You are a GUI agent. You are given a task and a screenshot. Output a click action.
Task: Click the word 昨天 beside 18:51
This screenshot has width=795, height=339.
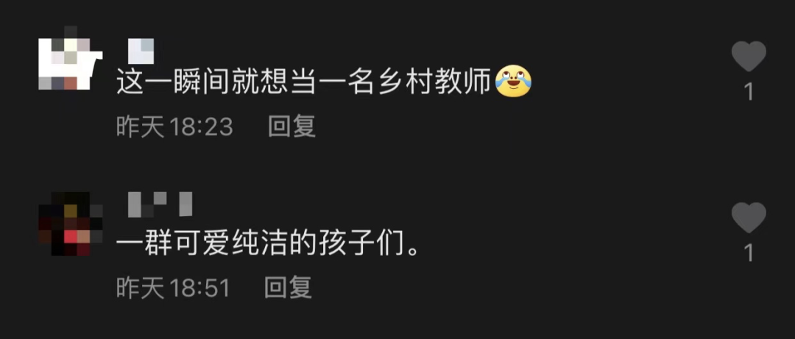pyautogui.click(x=141, y=288)
